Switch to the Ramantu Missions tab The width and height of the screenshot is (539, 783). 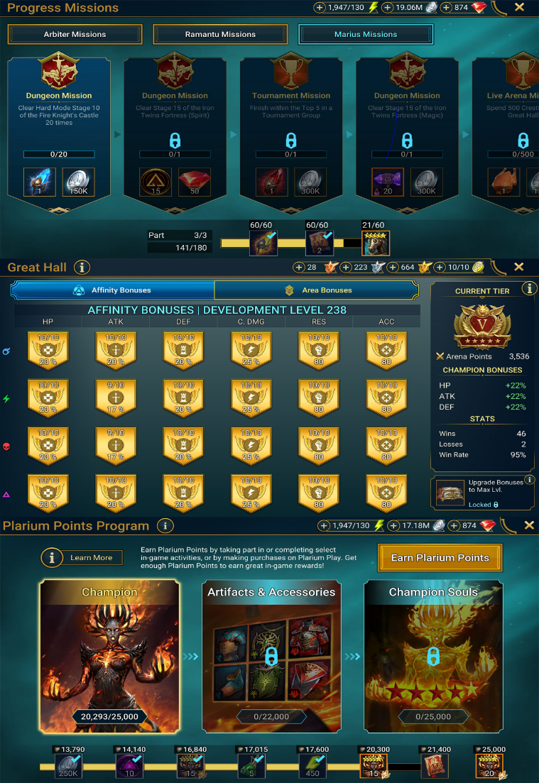tap(220, 35)
